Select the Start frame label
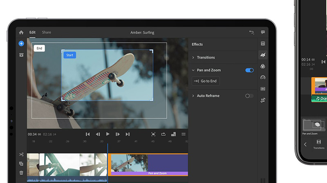This screenshot has width=327, height=183. tap(69, 55)
